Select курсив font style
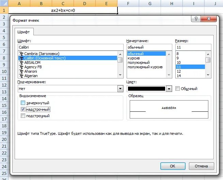223x180 pixels. [x=146, y=58]
